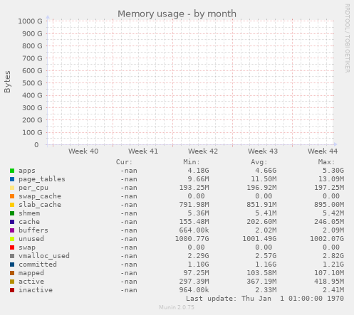Click the 'Cur:' column header
Image resolution: width=354 pixels, height=315 pixels.
(124, 162)
